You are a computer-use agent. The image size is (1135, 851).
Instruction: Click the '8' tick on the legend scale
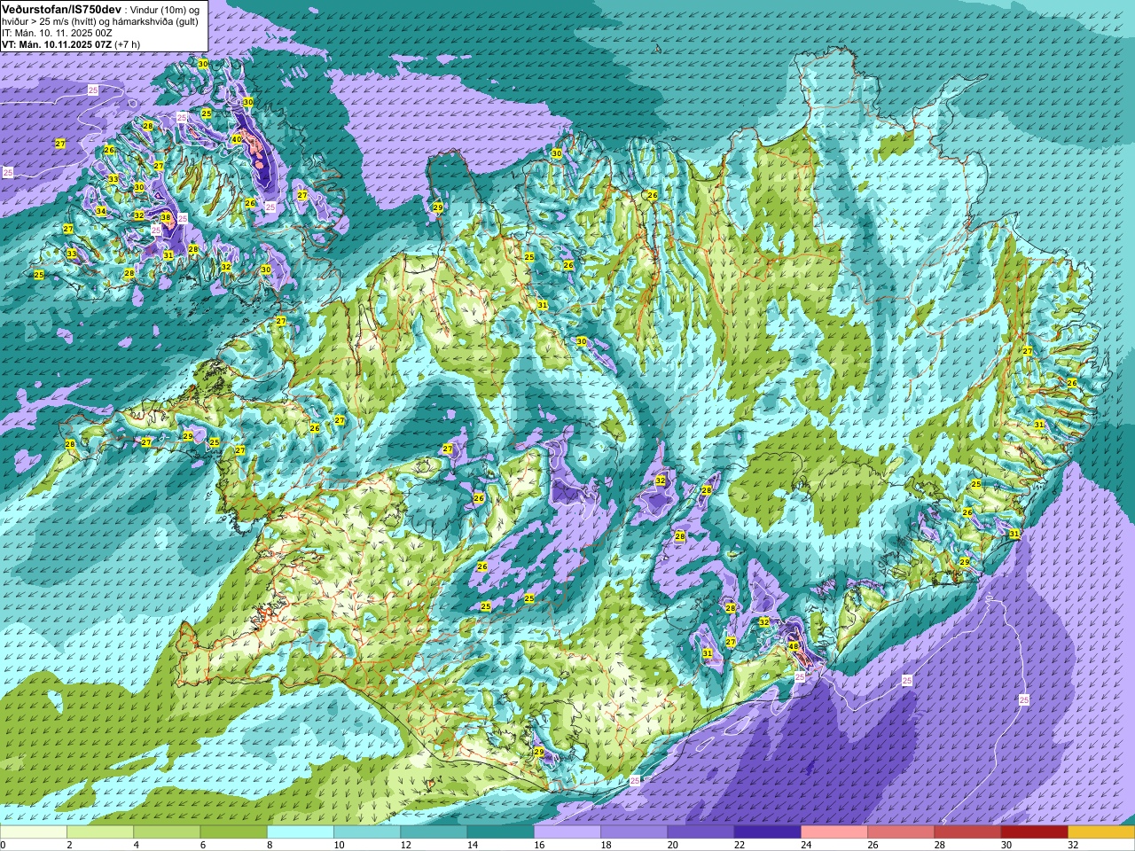(x=268, y=846)
